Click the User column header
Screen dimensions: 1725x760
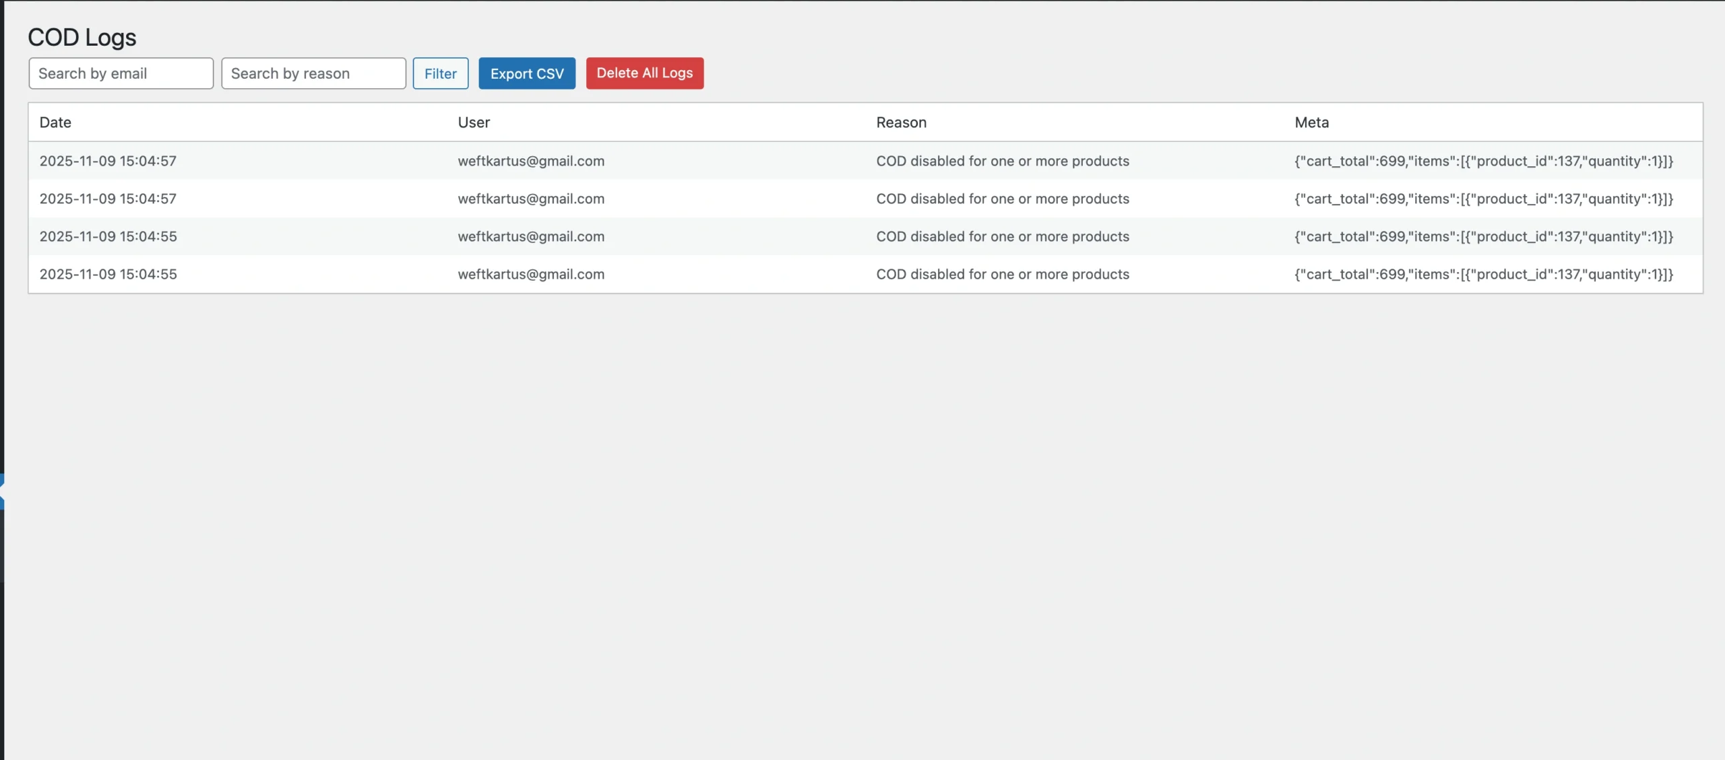coord(474,123)
